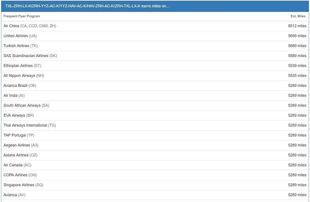The image size is (310, 202).
Task: Select the All Nippon Airways (NH) name
Action: (x=24, y=76)
